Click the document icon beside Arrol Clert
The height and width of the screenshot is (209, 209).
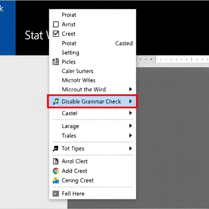tap(56, 161)
